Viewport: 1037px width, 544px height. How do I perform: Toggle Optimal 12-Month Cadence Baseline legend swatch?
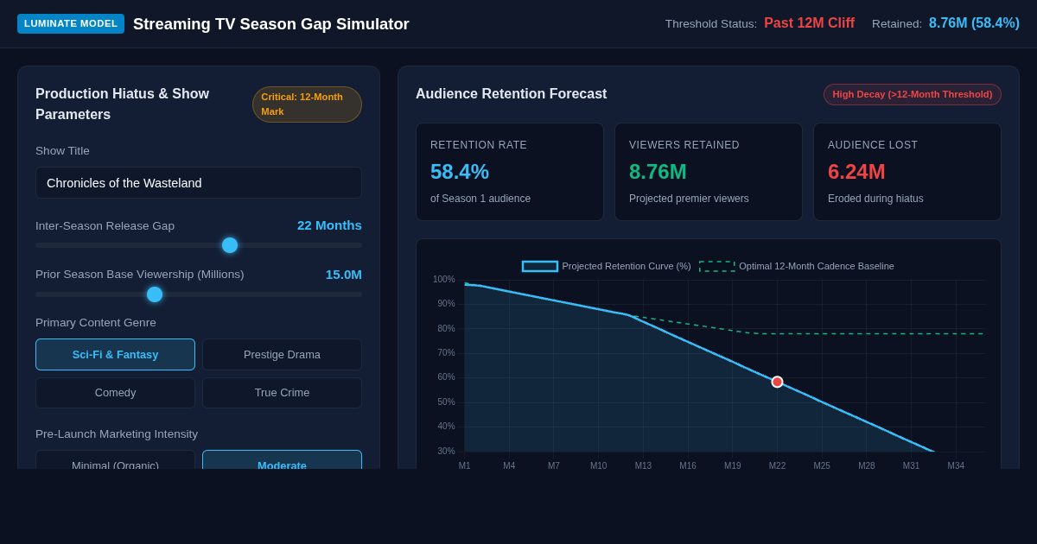717,266
